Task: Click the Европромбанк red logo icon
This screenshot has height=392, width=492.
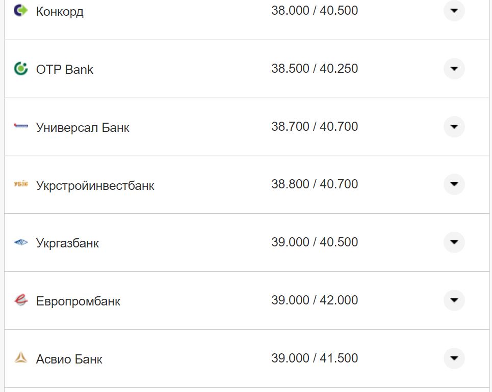Action: [21, 300]
